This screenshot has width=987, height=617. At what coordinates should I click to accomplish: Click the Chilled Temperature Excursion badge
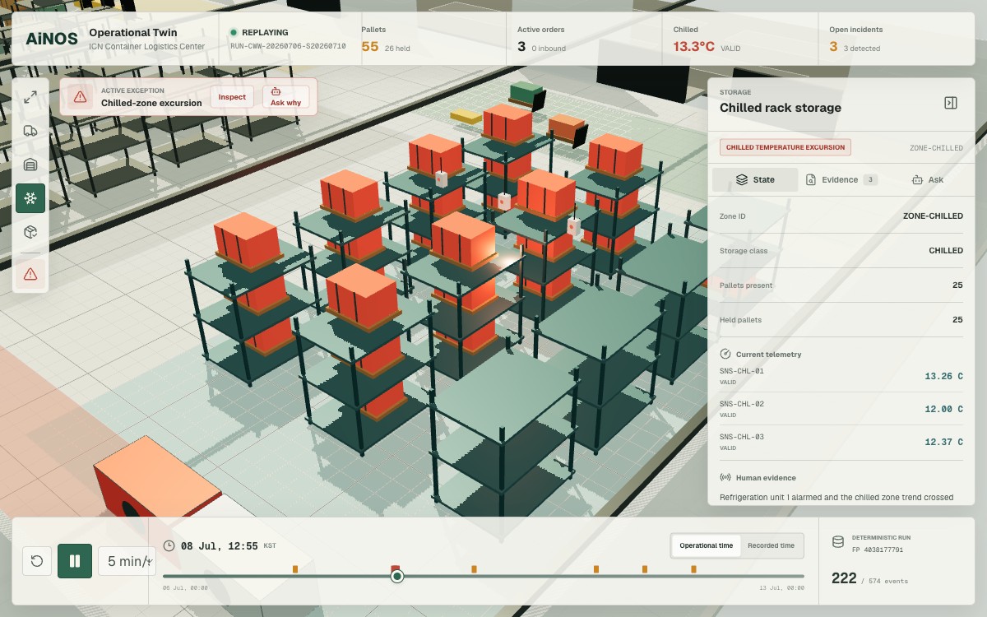click(785, 147)
